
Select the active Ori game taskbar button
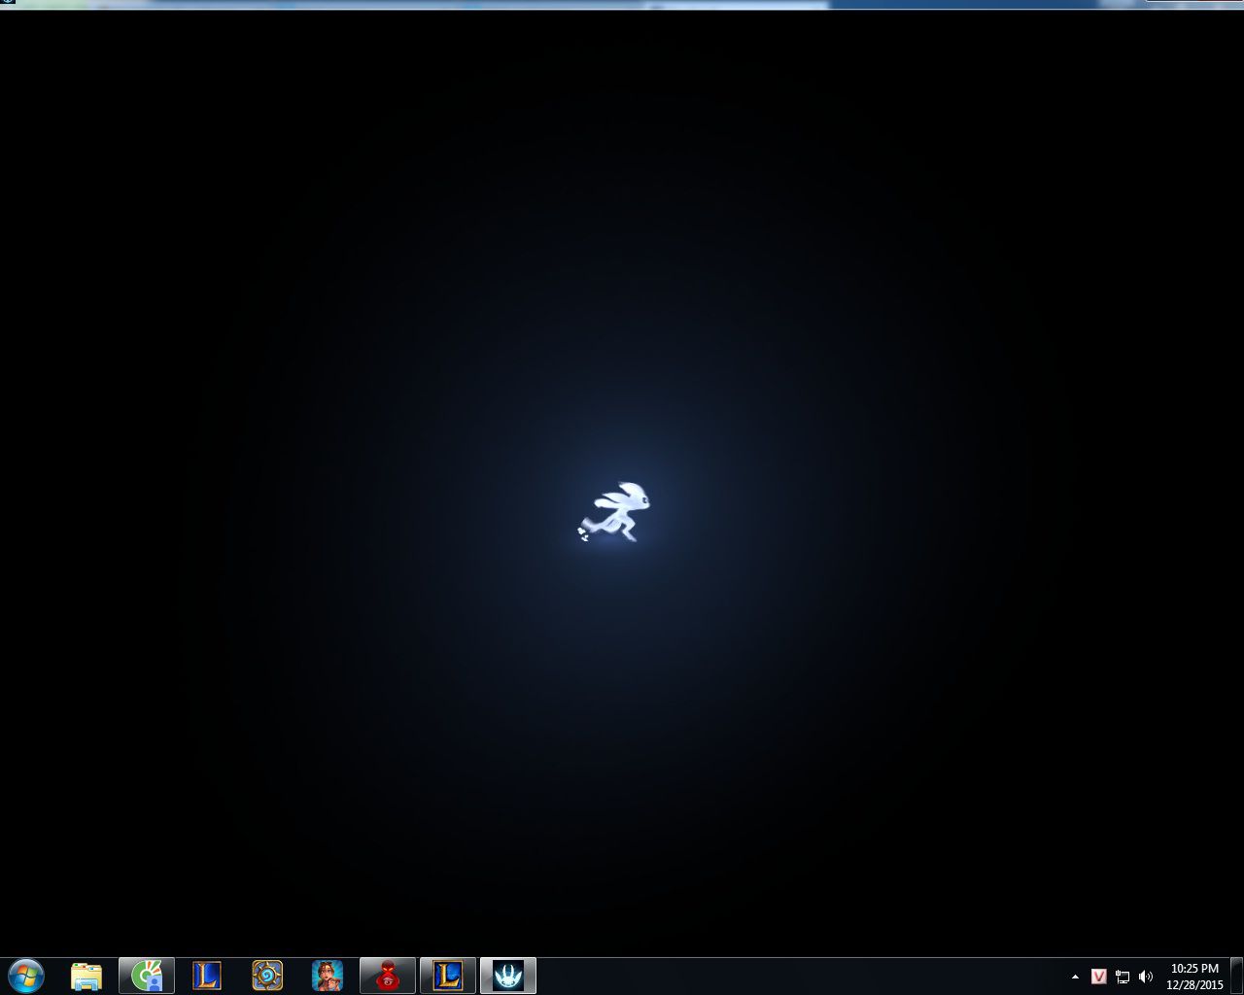508,976
